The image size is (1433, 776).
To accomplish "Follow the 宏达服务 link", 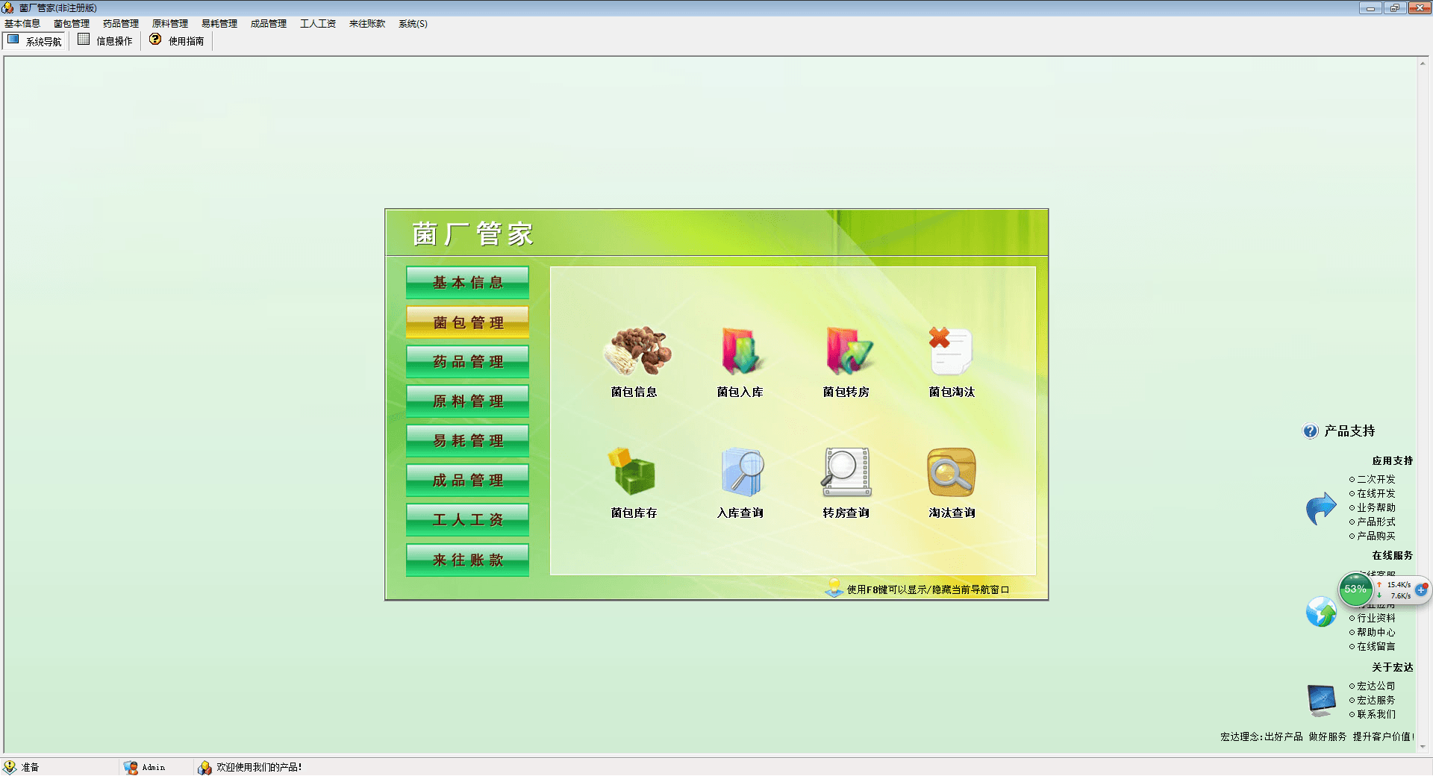I will 1376,700.
